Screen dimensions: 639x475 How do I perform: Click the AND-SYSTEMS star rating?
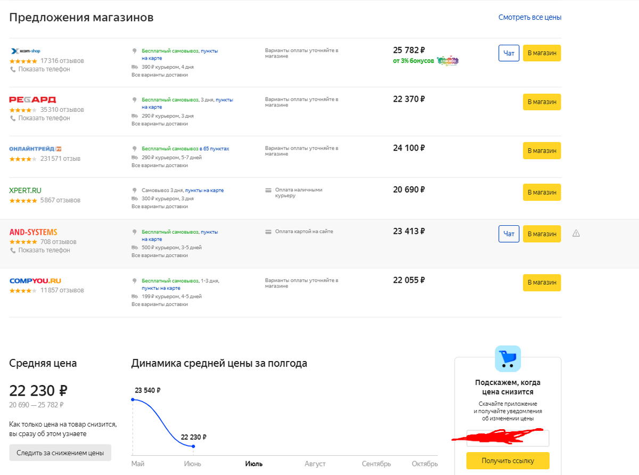coord(23,242)
